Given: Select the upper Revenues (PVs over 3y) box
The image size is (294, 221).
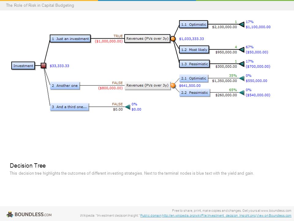Looking at the screenshot, I should 147,38.
